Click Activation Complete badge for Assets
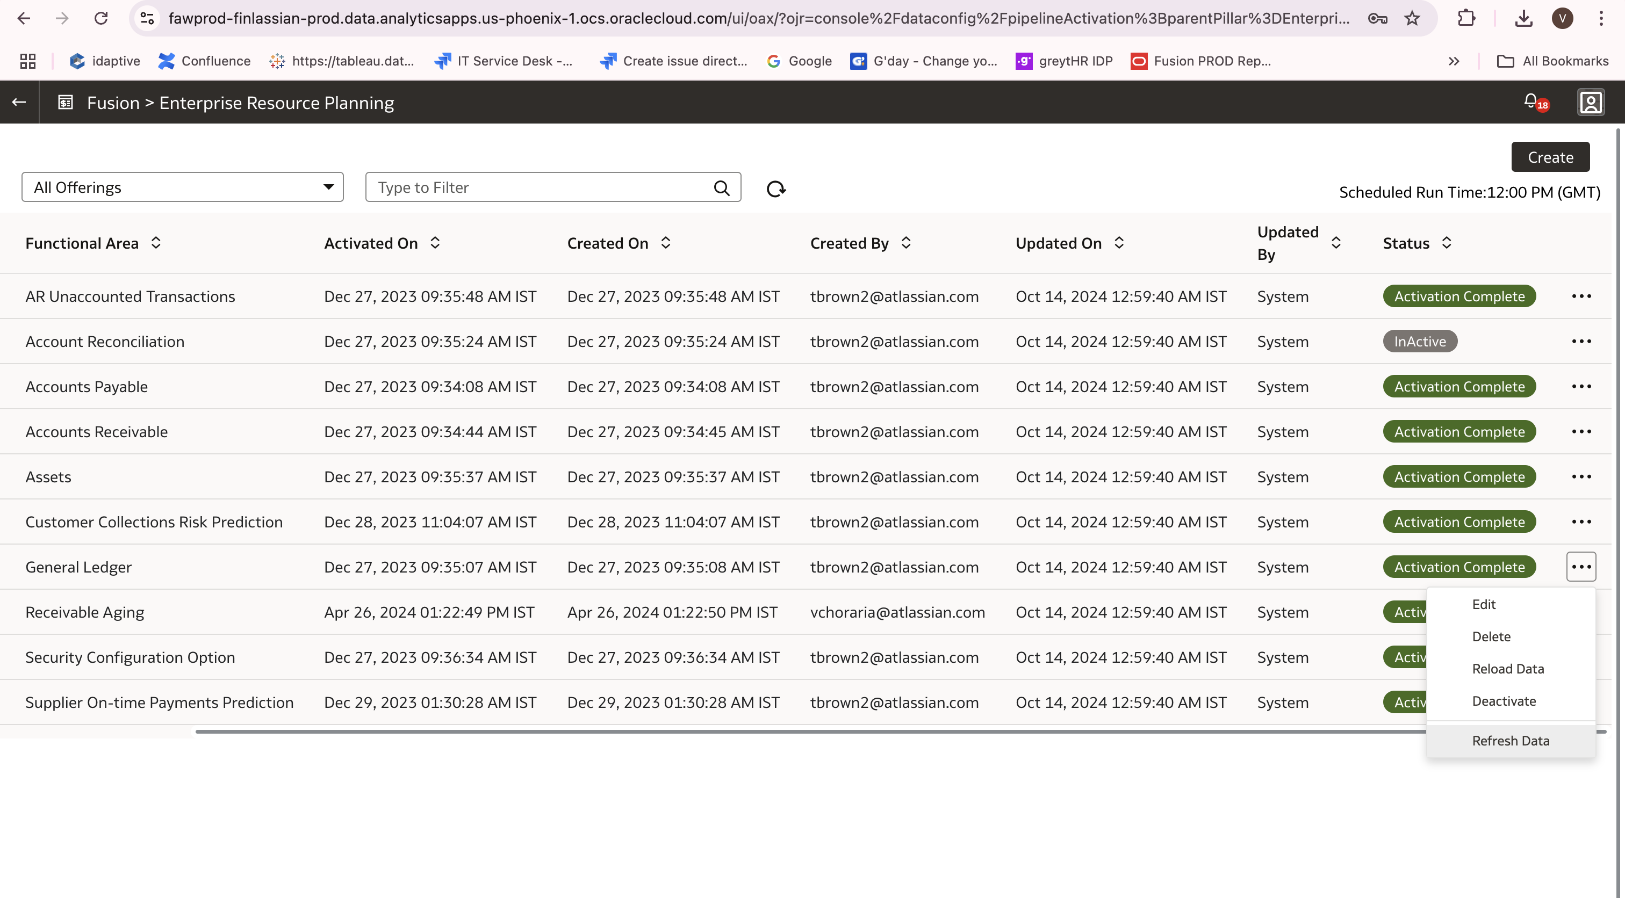The height and width of the screenshot is (898, 1625). pos(1459,477)
